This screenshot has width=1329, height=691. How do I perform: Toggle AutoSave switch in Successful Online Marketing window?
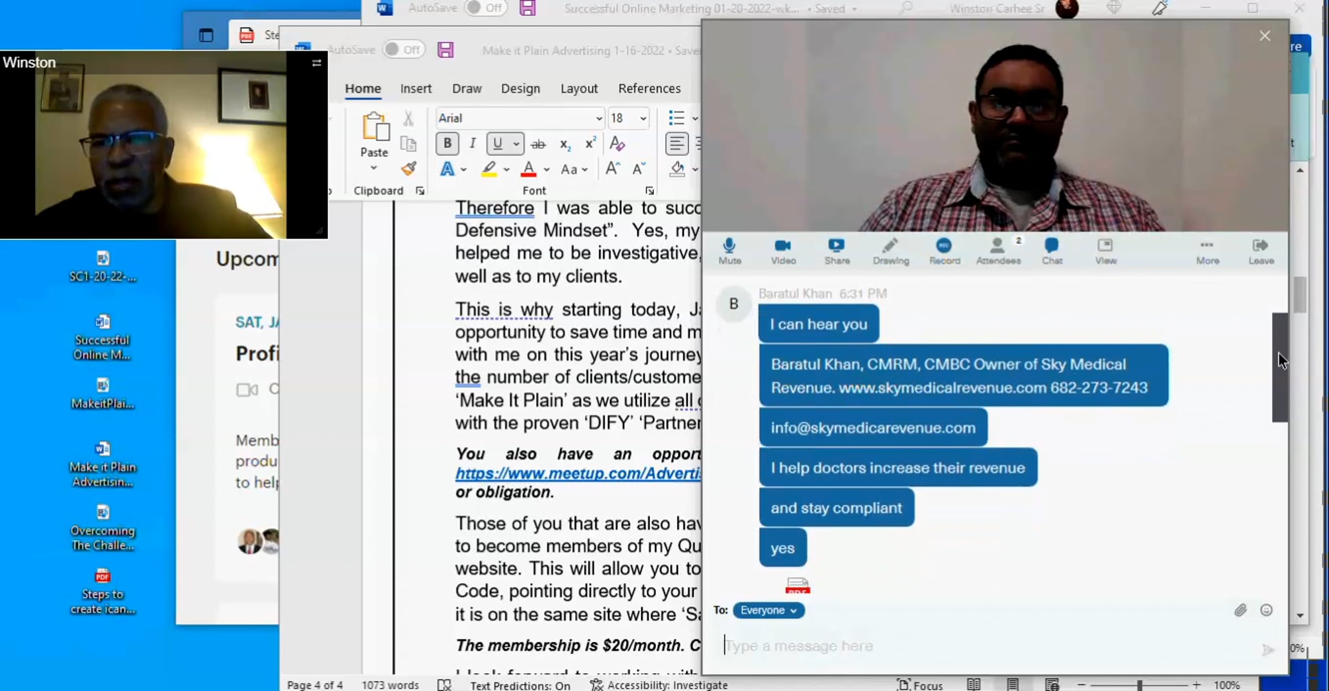pos(486,8)
